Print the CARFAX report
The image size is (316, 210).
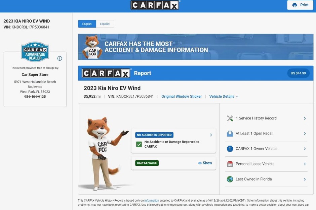300,5
